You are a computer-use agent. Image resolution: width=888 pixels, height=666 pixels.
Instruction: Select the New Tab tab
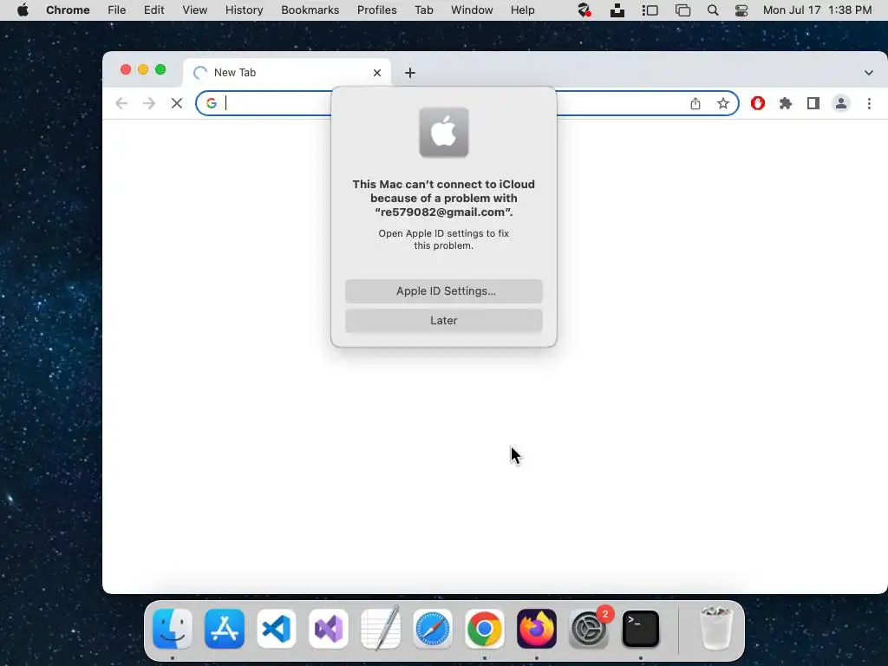pos(287,73)
